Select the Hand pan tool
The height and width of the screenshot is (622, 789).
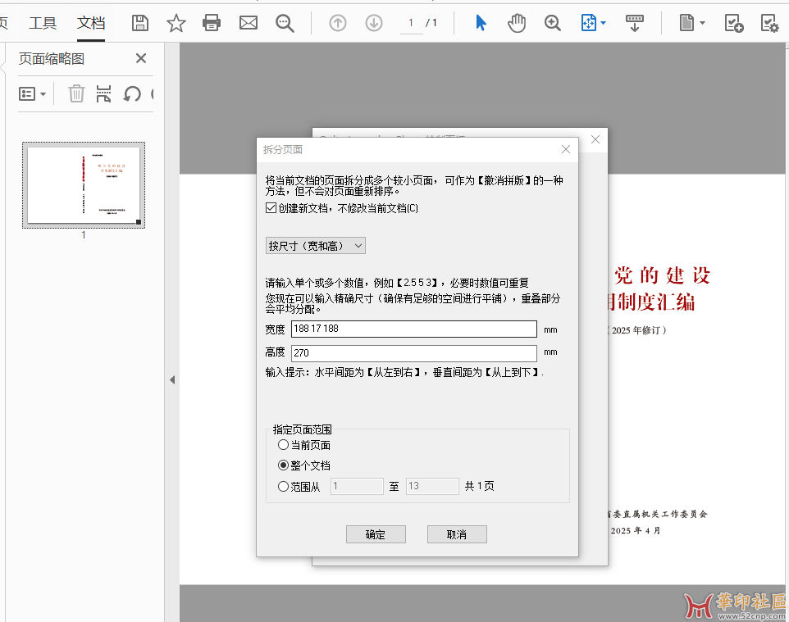517,23
